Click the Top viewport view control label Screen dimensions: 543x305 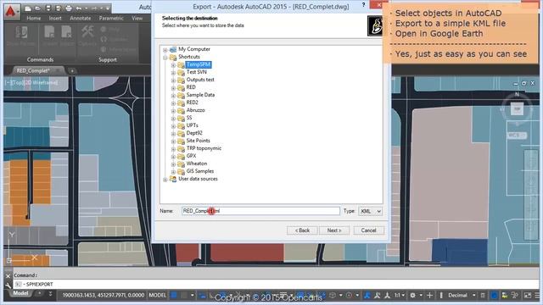pyautogui.click(x=17, y=83)
